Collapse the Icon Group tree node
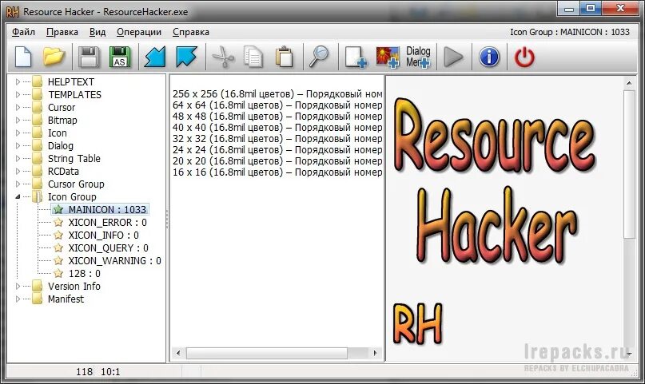The height and width of the screenshot is (384, 645). coord(18,196)
